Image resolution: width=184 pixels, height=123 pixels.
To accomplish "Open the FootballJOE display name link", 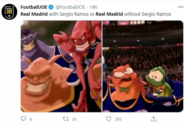I will pyautogui.click(x=34, y=7).
